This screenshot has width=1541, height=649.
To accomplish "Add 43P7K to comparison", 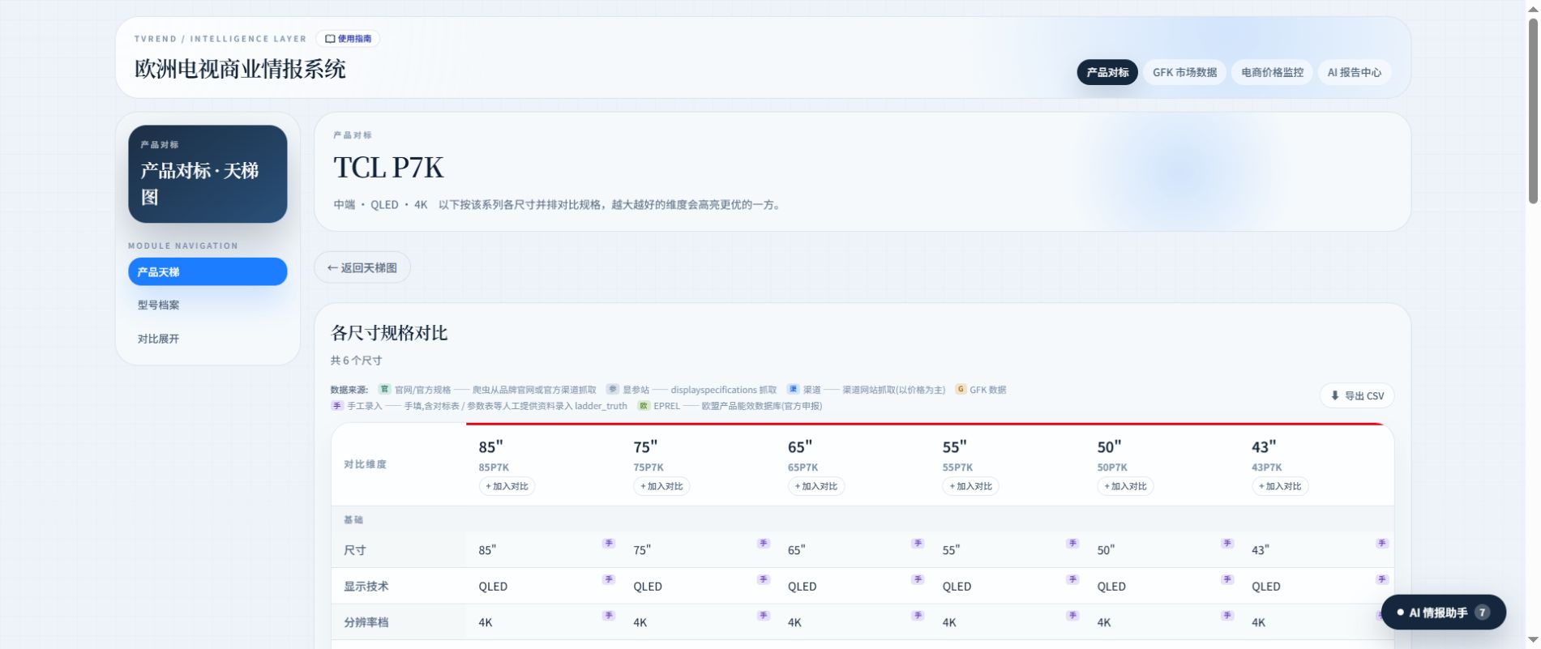I will [x=1280, y=486].
